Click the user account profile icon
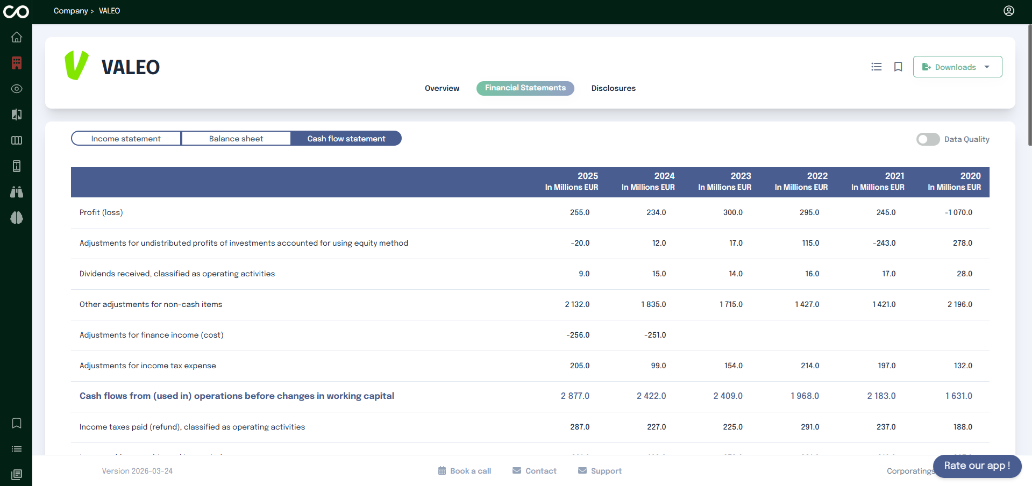The width and height of the screenshot is (1032, 486). click(1009, 11)
